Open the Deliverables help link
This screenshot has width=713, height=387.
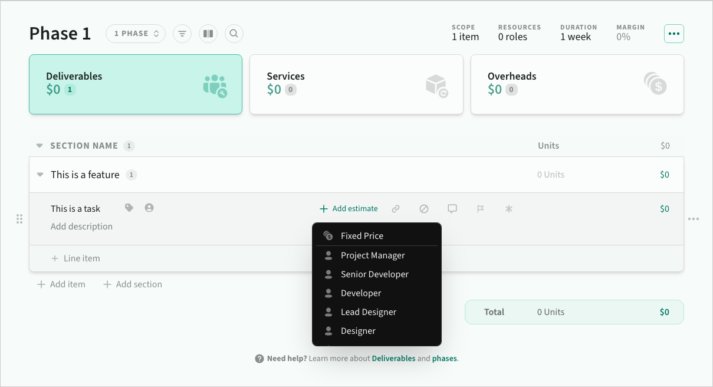click(393, 358)
